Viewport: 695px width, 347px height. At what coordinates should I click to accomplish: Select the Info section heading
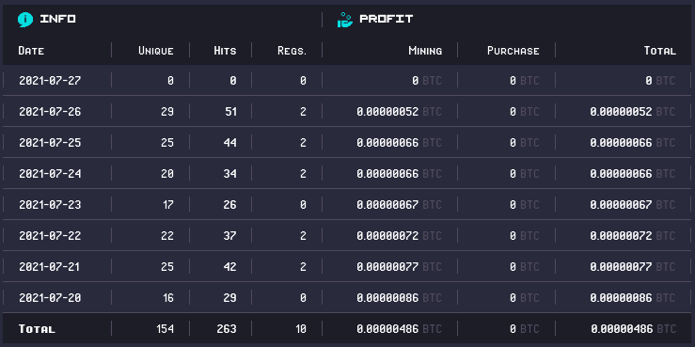(x=57, y=19)
